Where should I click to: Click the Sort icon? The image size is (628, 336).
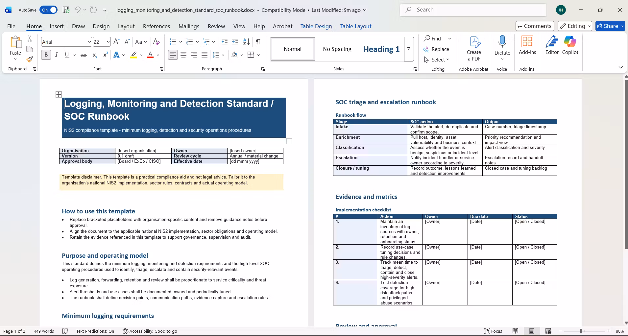[246, 42]
